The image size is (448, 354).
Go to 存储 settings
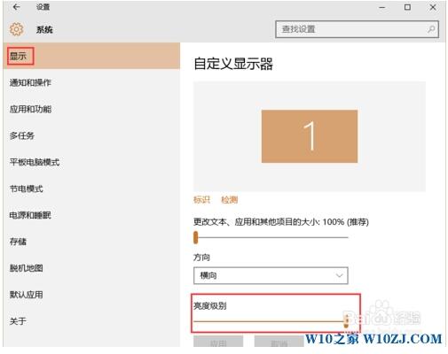(18, 242)
